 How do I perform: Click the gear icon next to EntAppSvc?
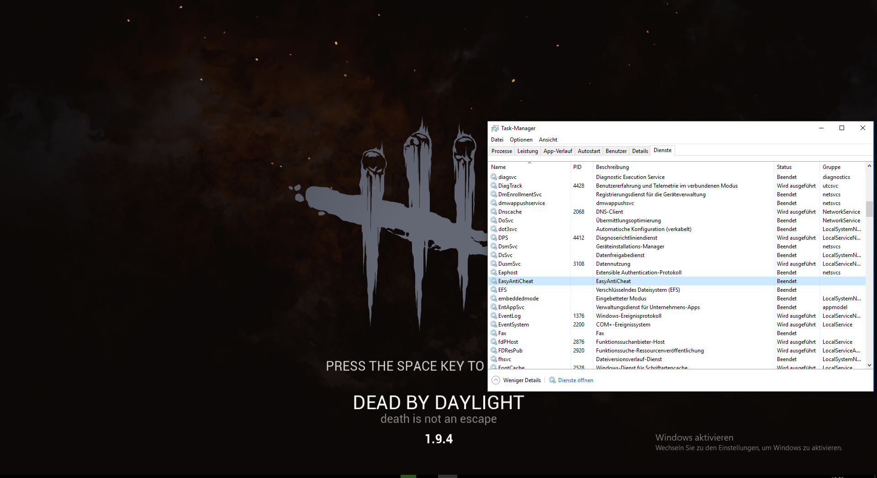pos(494,307)
